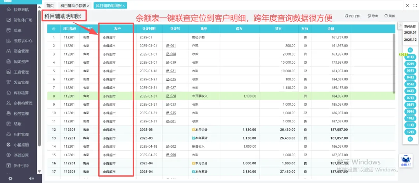Open voucher link 收-001
Screen dimensions: 419x183
pyautogui.click(x=171, y=121)
